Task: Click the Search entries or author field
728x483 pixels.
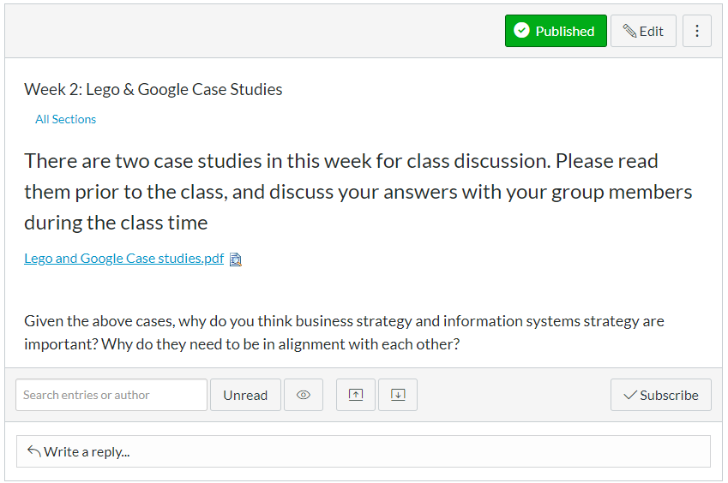Action: point(111,395)
